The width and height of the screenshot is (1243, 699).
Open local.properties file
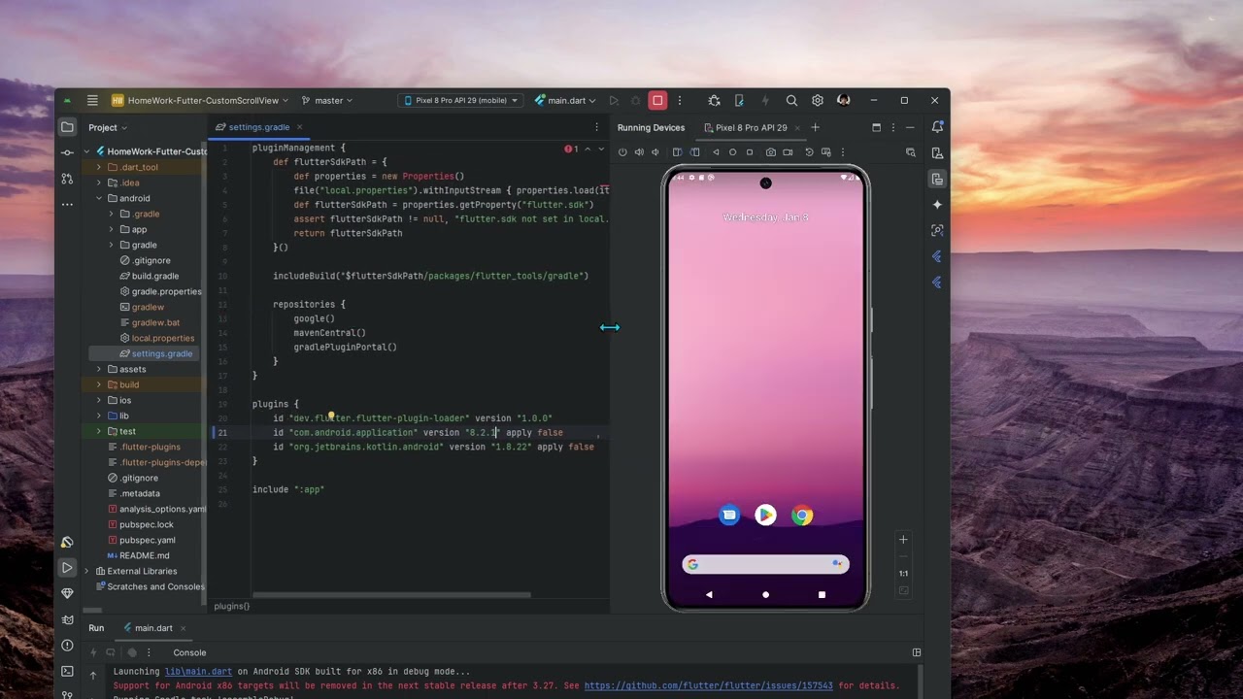coord(162,338)
